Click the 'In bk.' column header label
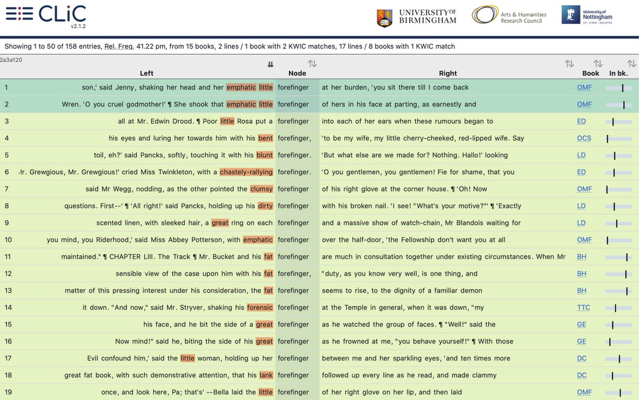The image size is (641, 400). (620, 74)
